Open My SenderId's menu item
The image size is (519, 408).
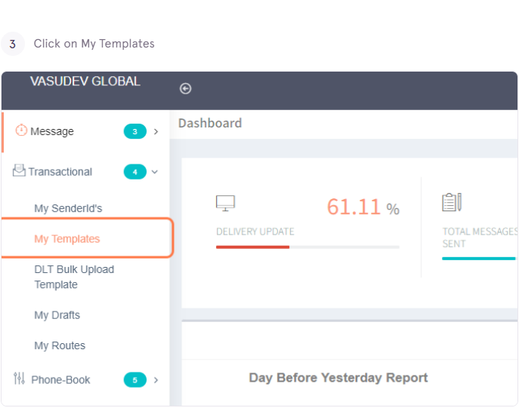coord(68,208)
